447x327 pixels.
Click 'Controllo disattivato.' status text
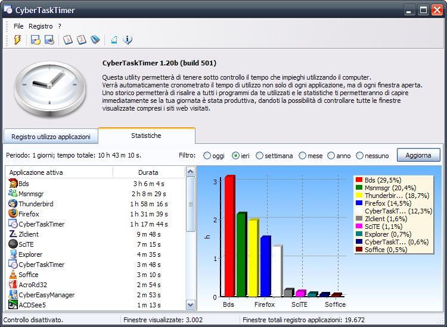pos(33,320)
